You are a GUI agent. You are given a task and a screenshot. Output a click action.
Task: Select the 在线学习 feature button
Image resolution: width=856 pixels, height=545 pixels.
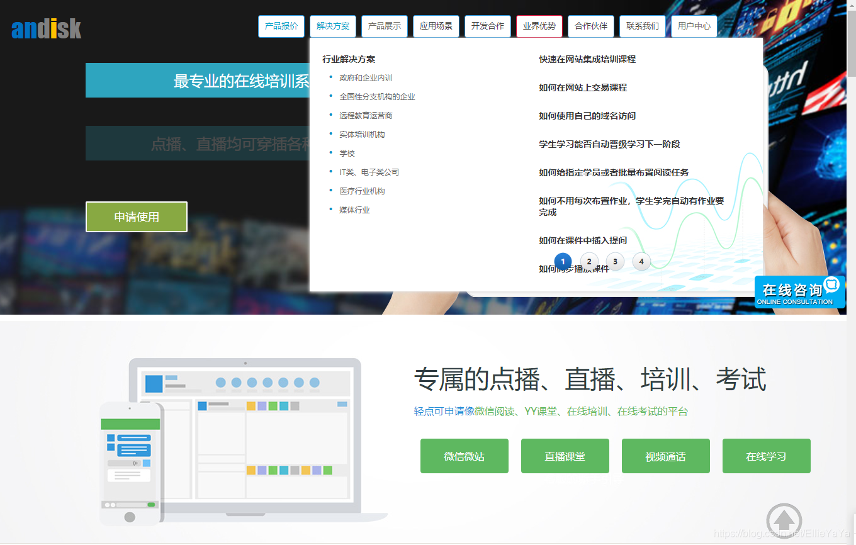tap(766, 456)
